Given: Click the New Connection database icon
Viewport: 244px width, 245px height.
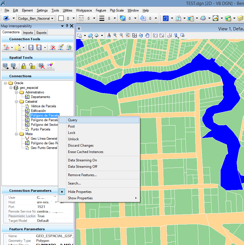Looking at the screenshot, I should tap(6, 47).
